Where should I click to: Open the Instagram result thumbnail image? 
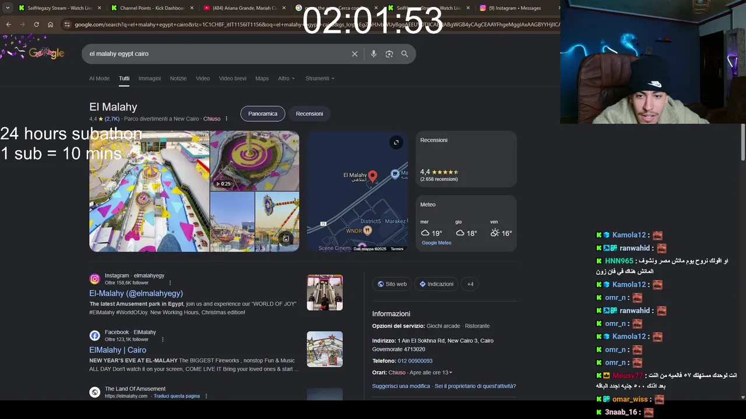point(325,292)
